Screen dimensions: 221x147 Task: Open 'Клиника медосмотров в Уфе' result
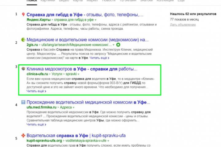pos(82,69)
